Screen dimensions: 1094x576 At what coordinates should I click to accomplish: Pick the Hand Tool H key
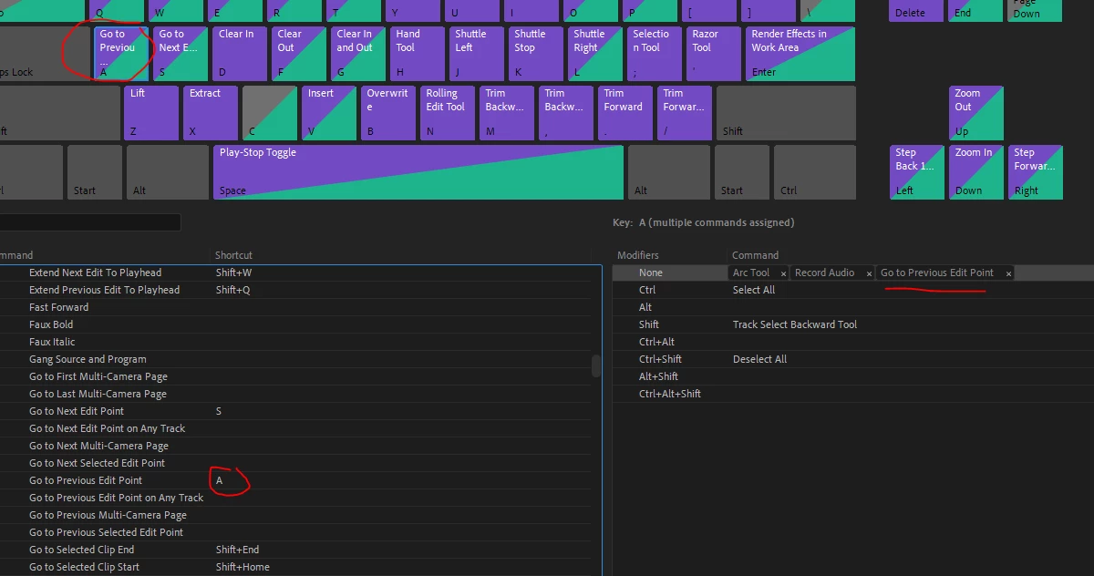pos(418,54)
